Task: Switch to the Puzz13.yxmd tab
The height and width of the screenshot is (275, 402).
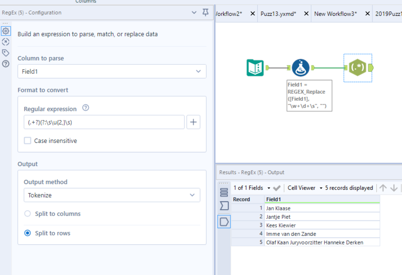Action: [278, 14]
